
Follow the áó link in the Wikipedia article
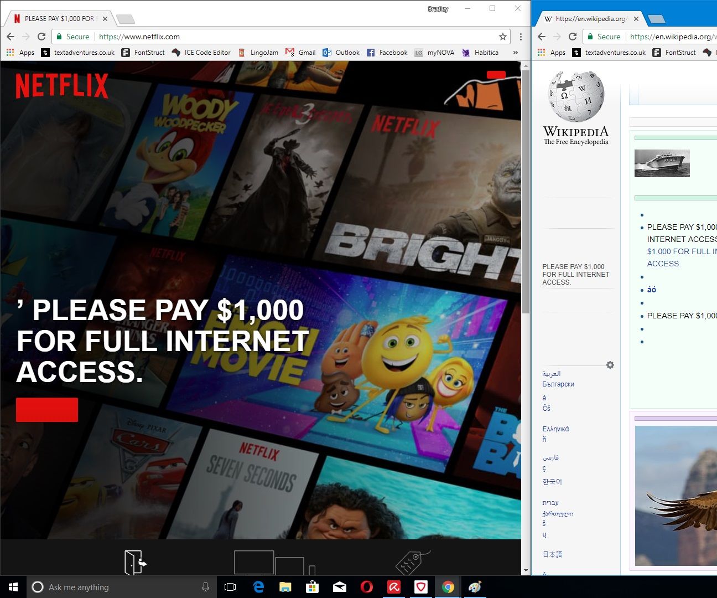coord(651,289)
